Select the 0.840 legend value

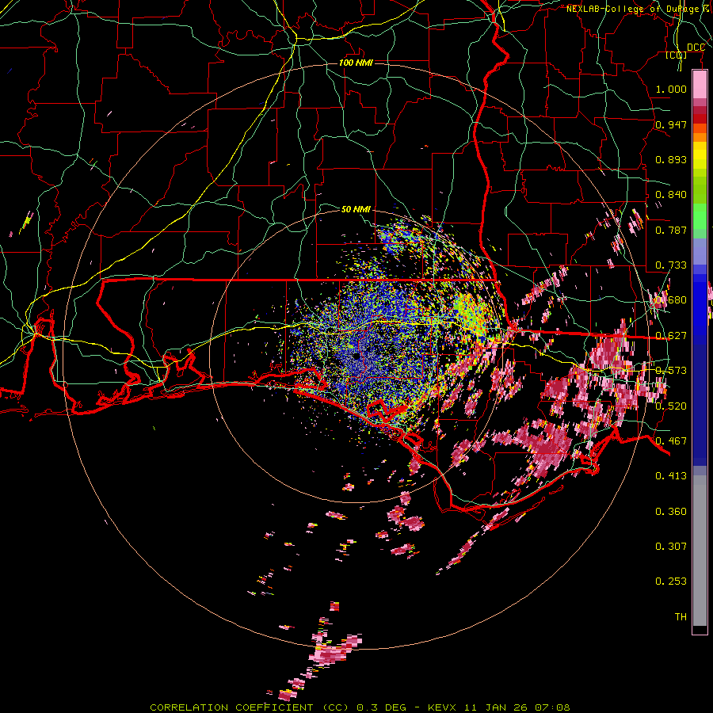671,195
